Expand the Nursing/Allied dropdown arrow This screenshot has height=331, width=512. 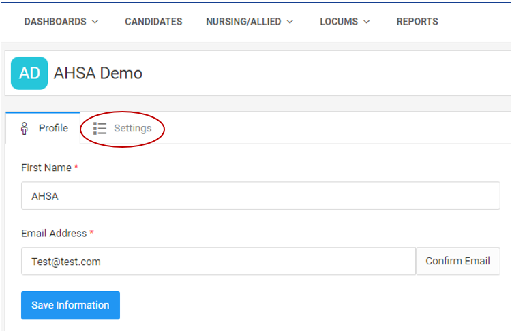click(x=290, y=22)
